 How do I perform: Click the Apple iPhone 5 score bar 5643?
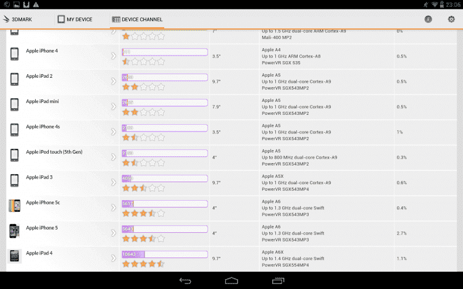tap(165, 228)
